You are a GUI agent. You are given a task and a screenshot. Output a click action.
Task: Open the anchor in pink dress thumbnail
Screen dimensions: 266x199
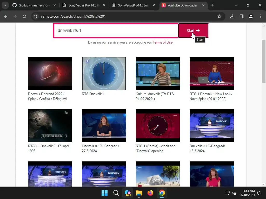click(x=211, y=174)
